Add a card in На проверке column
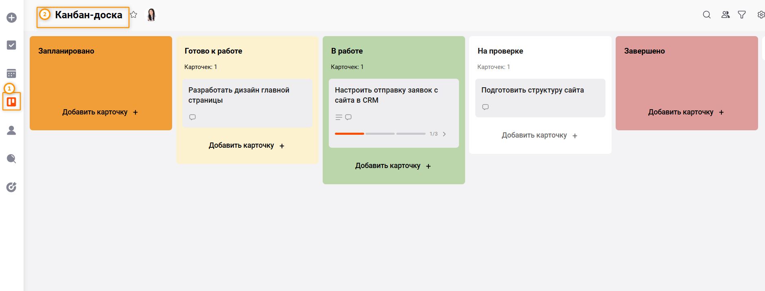Viewport: 765px width, 291px height. (540, 136)
